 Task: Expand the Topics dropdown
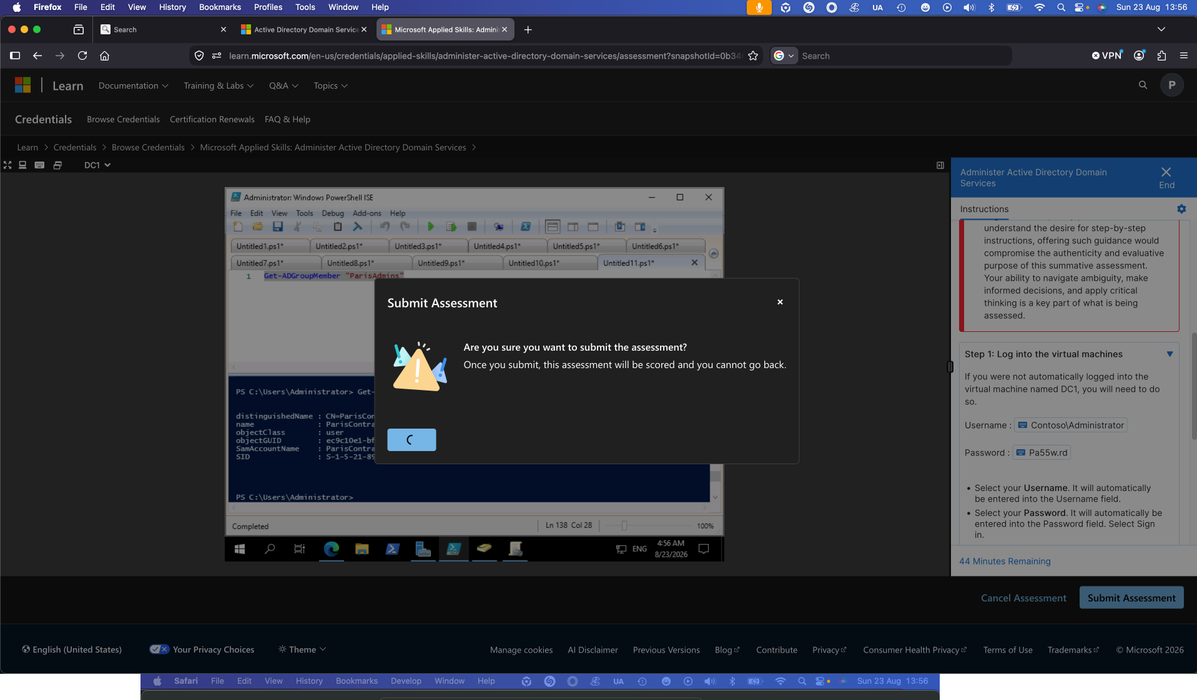click(x=330, y=85)
